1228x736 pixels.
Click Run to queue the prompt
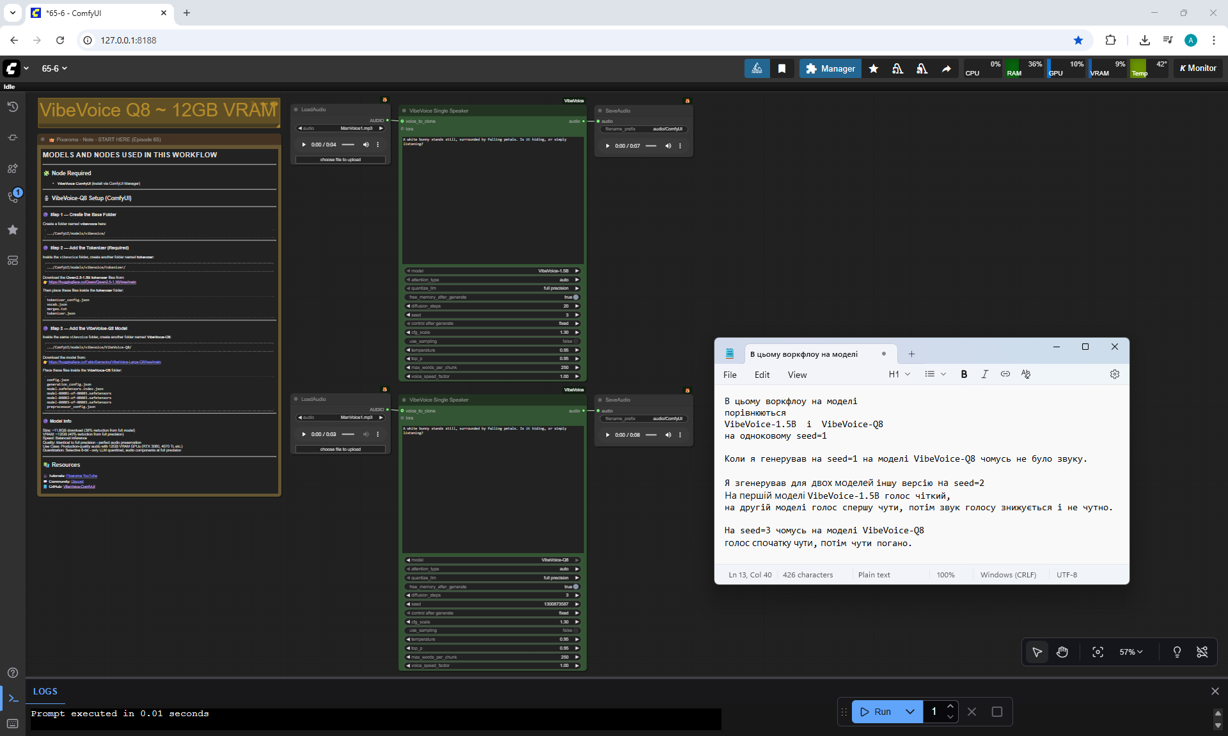pyautogui.click(x=876, y=712)
